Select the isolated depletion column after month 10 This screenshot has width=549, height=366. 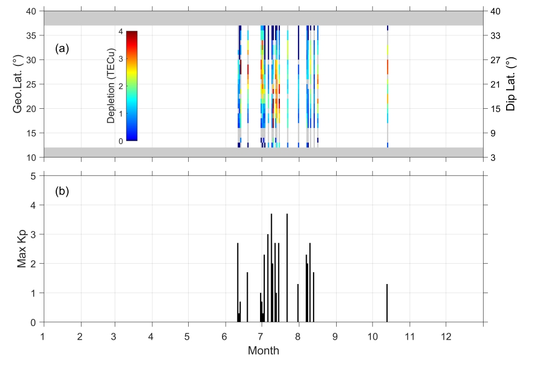(387, 86)
